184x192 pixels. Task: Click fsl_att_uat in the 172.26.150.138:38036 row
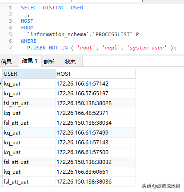[x=29, y=182]
